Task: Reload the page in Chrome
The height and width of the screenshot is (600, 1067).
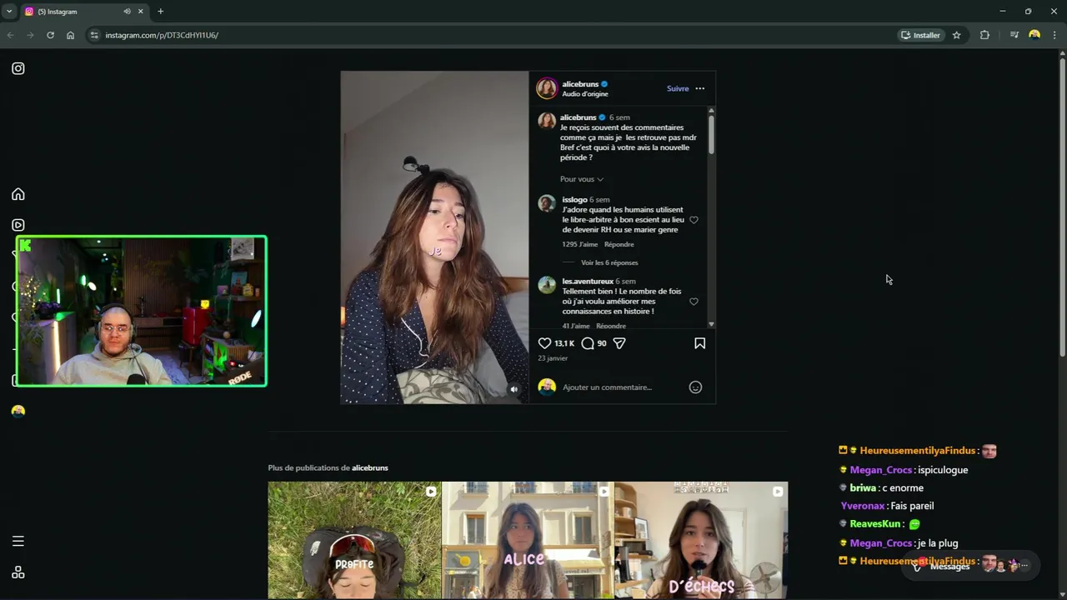Action: coord(50,35)
